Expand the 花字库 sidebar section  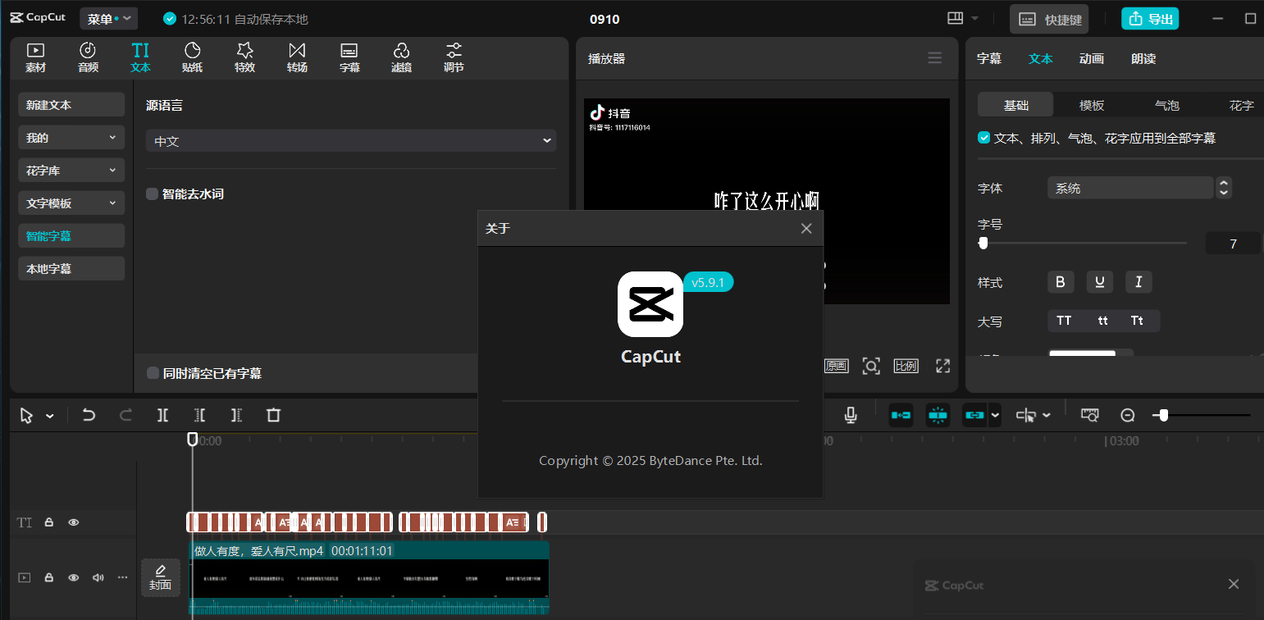[x=71, y=171]
